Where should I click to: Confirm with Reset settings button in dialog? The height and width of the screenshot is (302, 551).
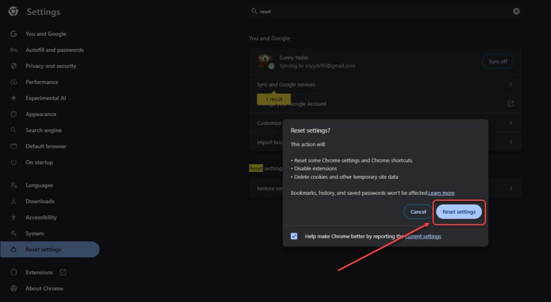[459, 212]
